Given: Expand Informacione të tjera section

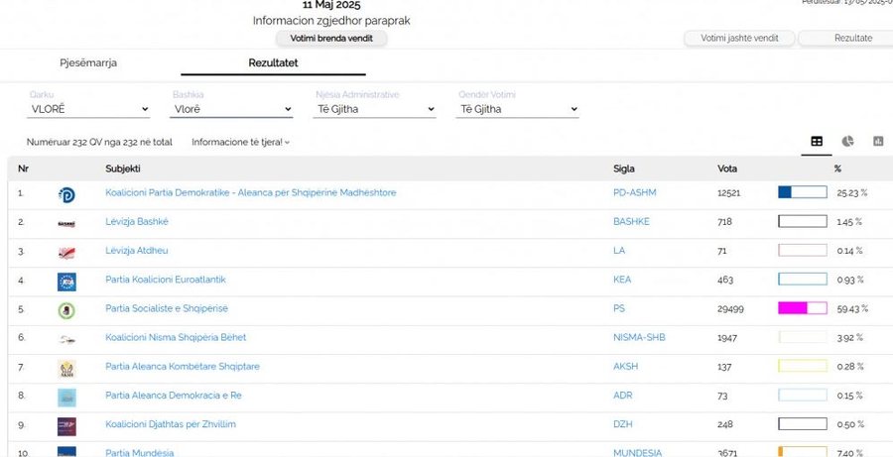Looking at the screenshot, I should pos(240,143).
